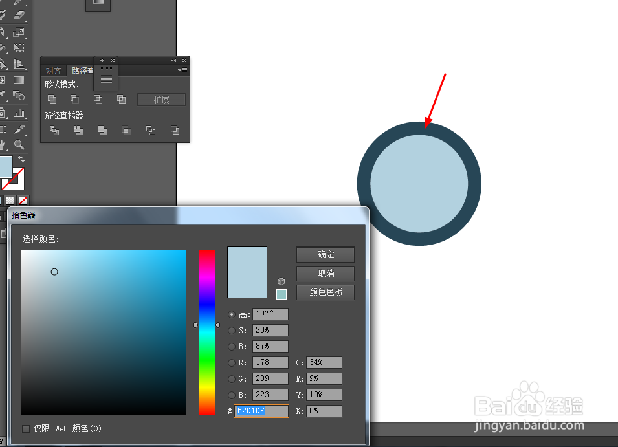This screenshot has width=618, height=447.
Task: Swap fill and stroke colors arrow
Action: tap(21, 159)
